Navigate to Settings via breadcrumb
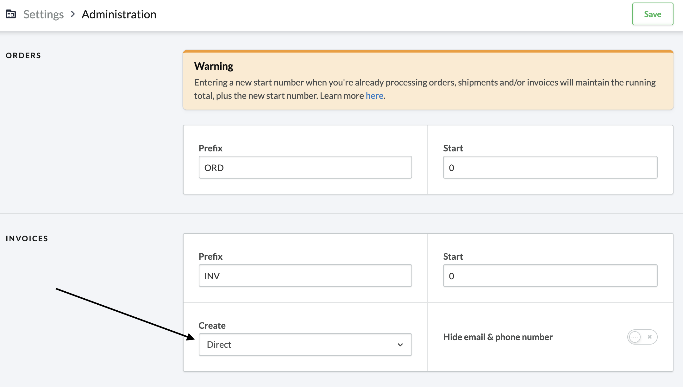 point(44,14)
